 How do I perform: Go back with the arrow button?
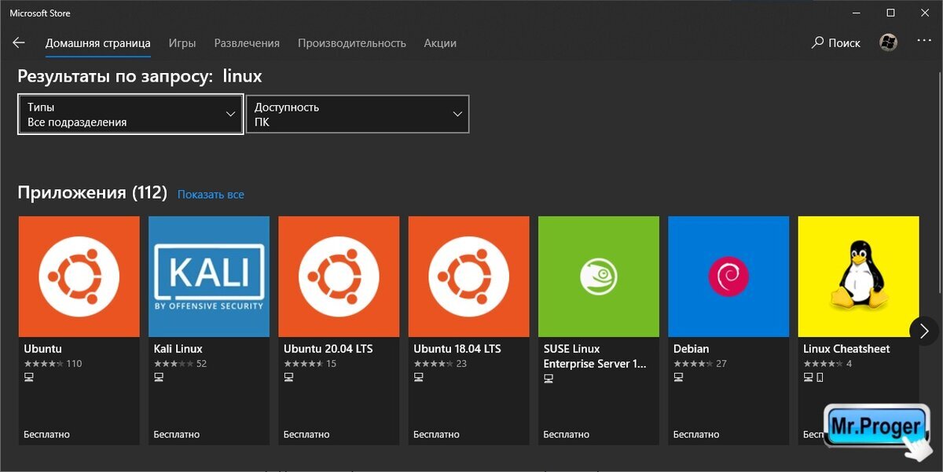19,43
